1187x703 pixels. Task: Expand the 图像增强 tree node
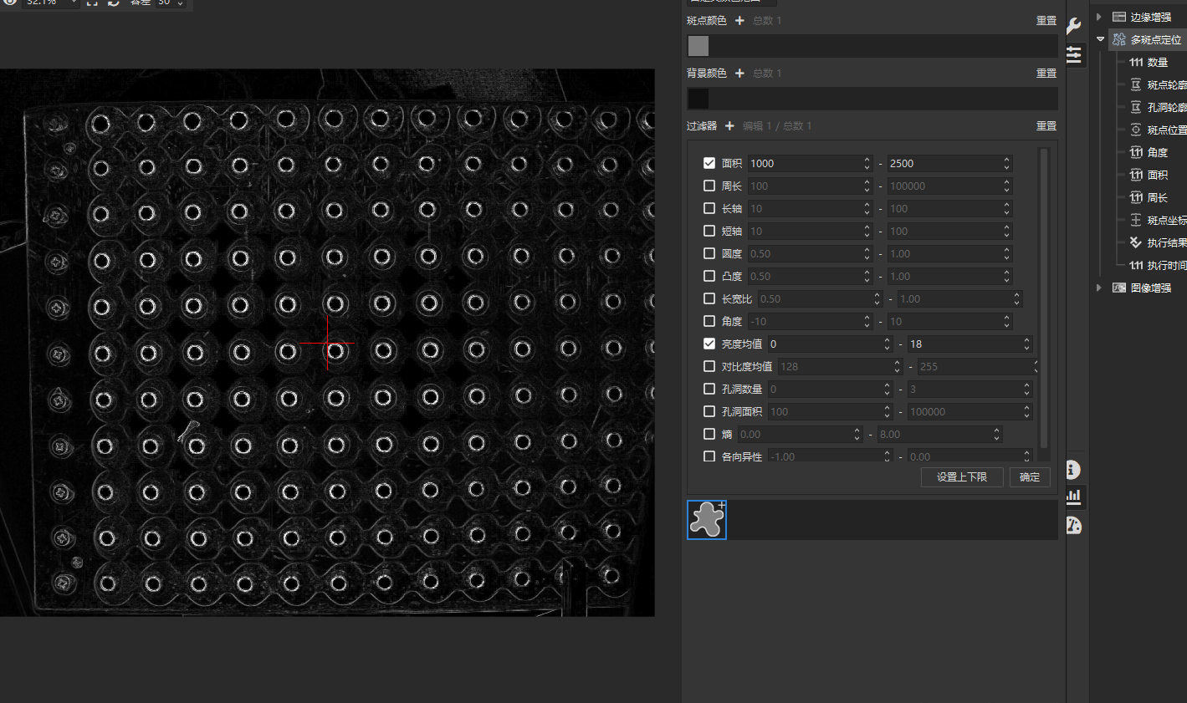[x=1099, y=288]
